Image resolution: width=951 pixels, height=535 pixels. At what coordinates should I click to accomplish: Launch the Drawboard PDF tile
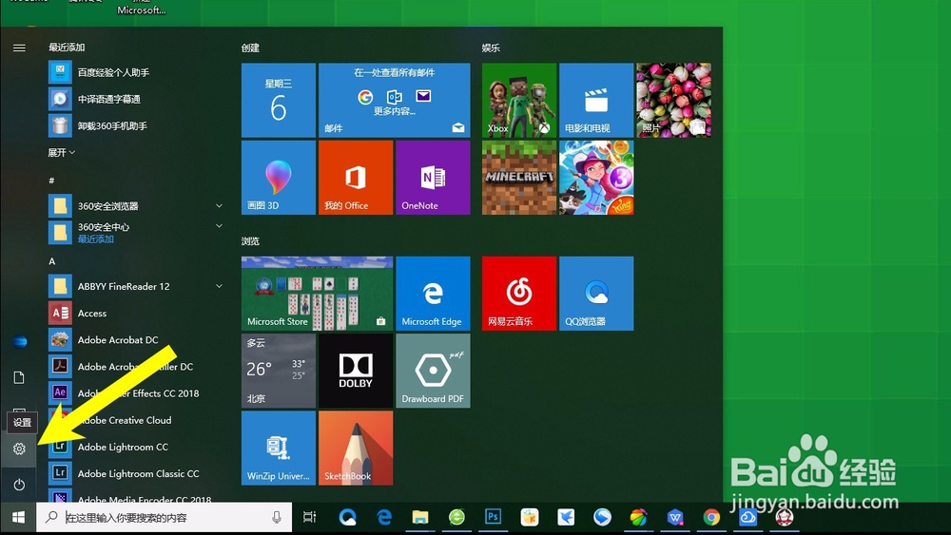click(433, 371)
